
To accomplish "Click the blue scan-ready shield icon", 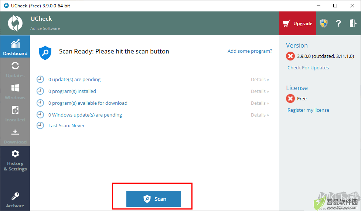I will [x=45, y=53].
